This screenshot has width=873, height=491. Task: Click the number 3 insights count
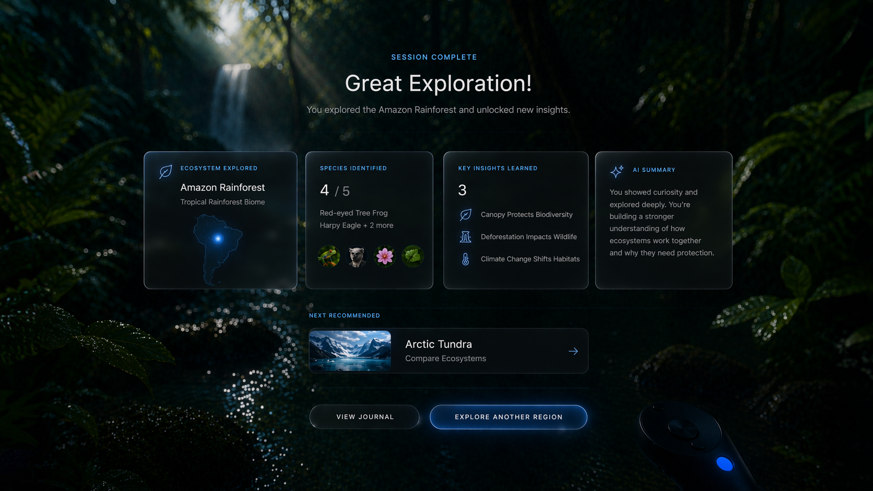tap(462, 190)
